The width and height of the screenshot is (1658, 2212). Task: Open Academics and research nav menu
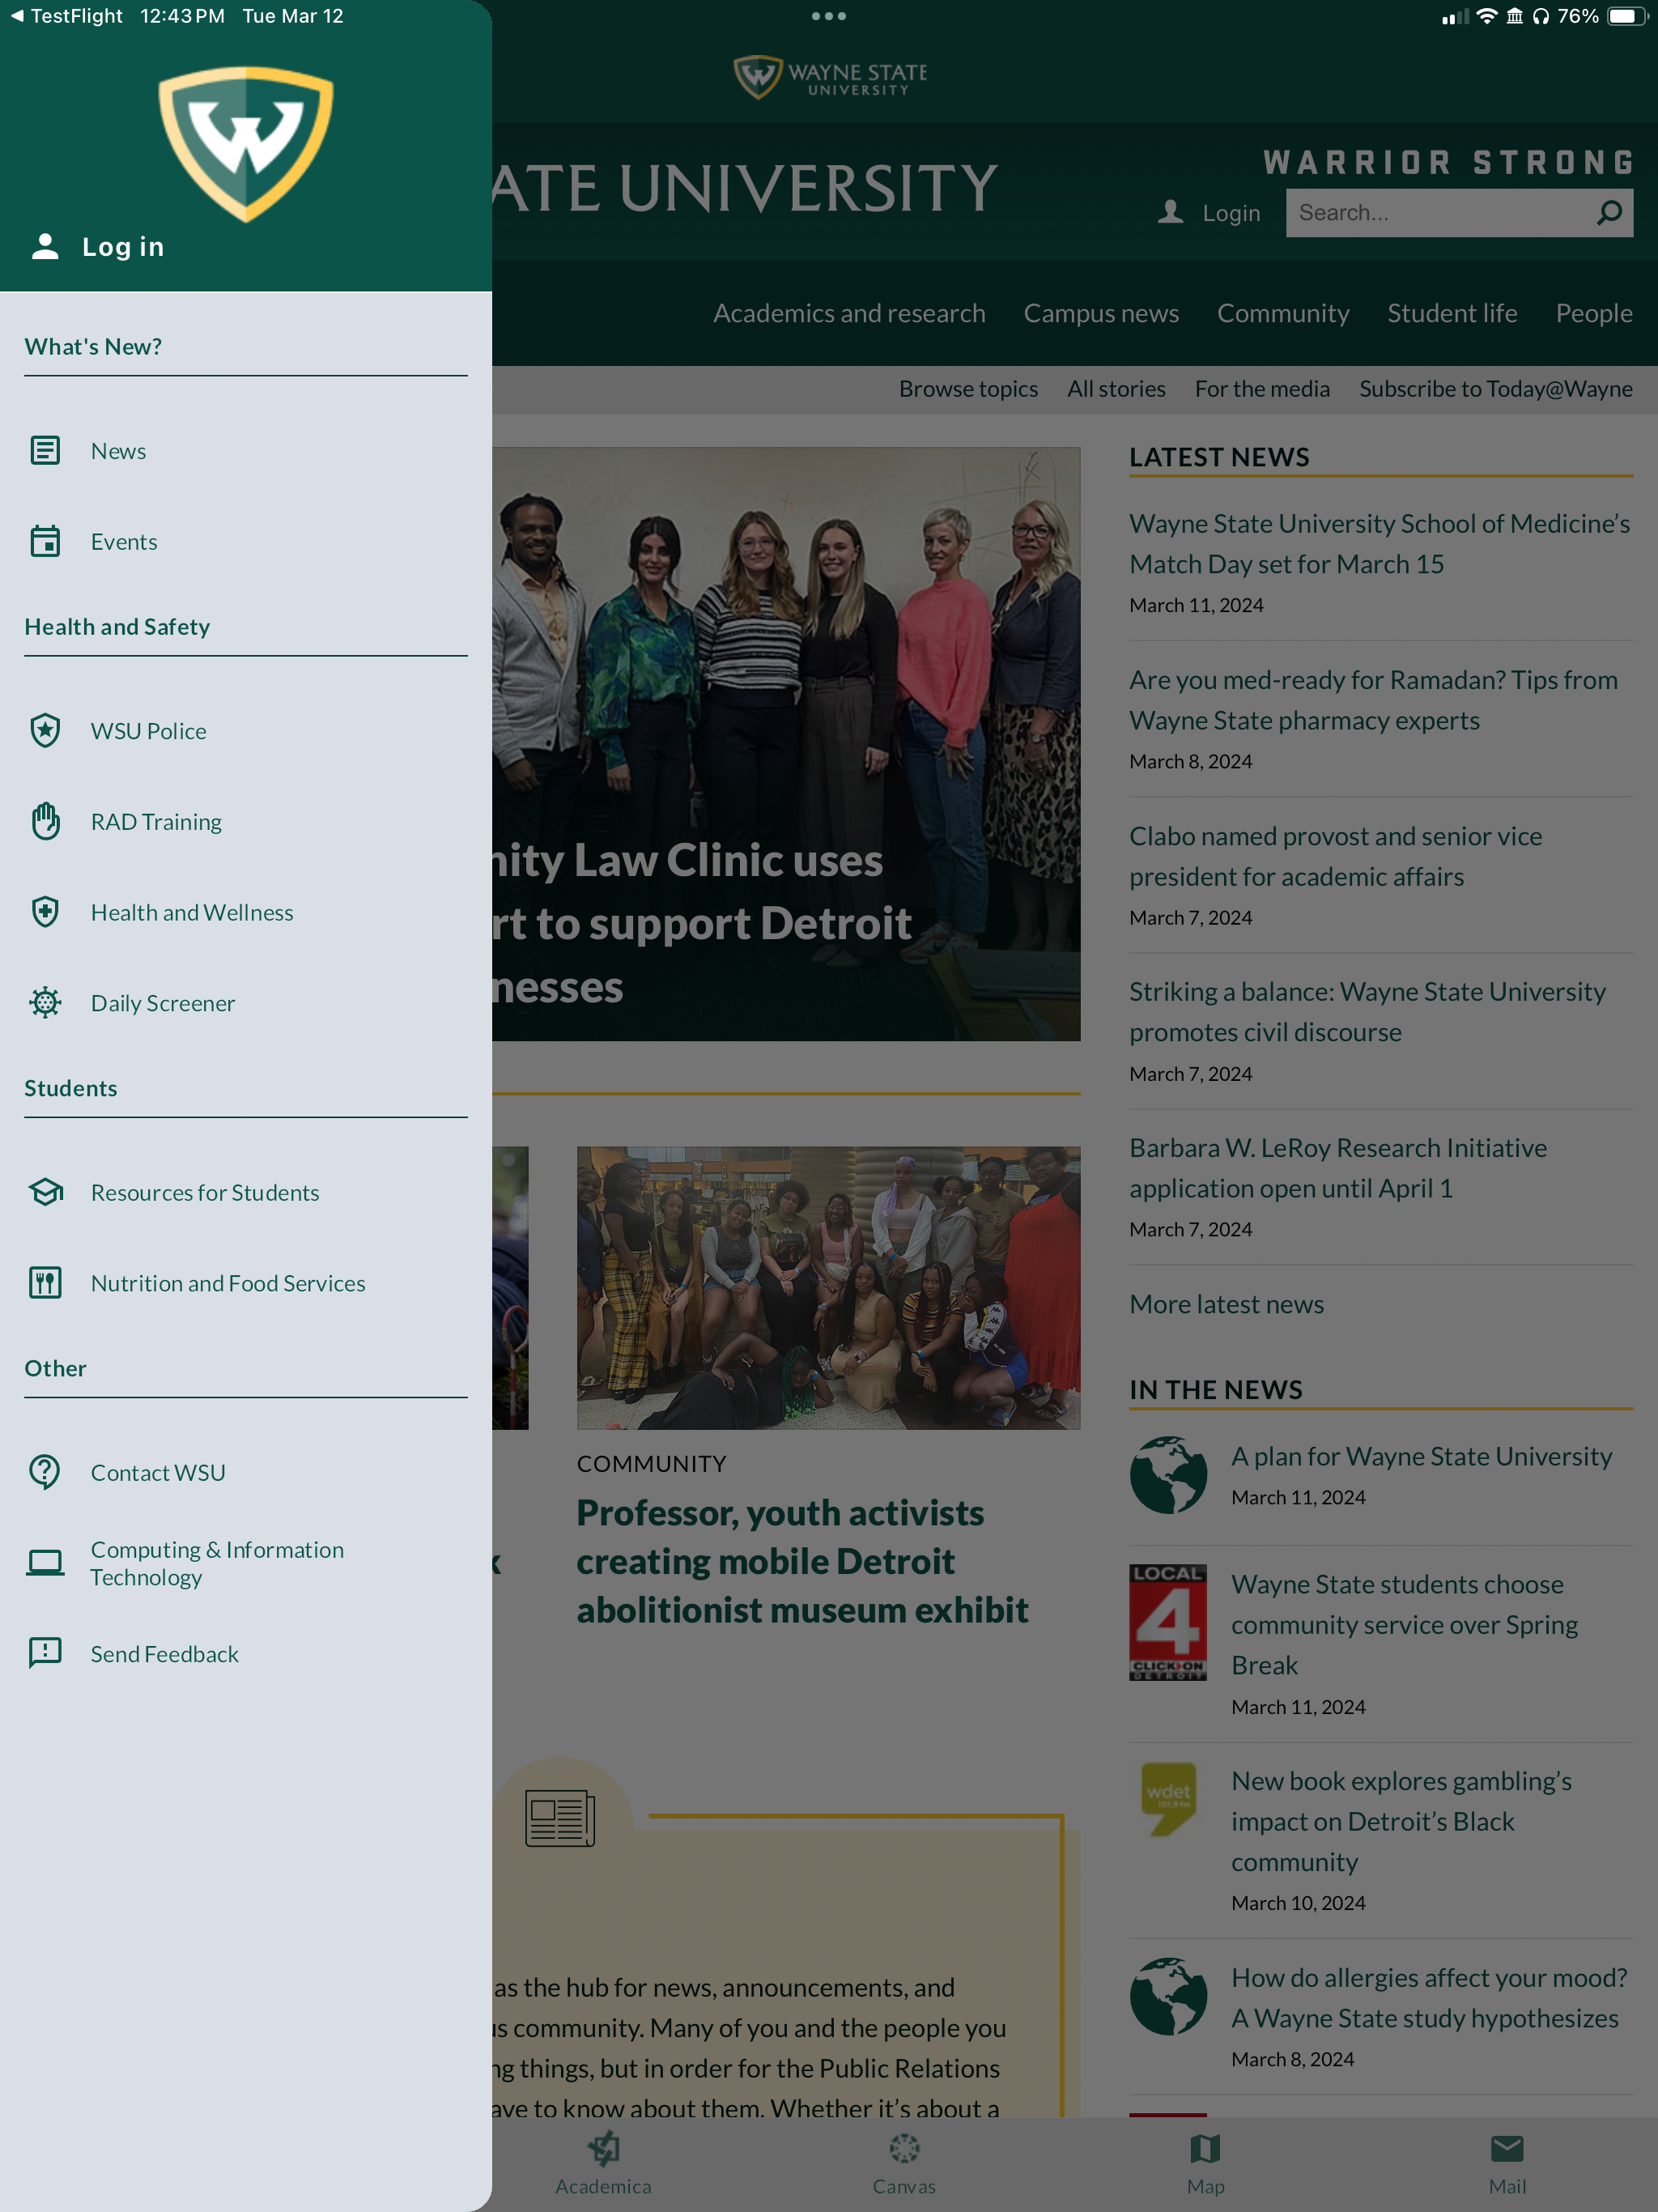click(x=849, y=313)
